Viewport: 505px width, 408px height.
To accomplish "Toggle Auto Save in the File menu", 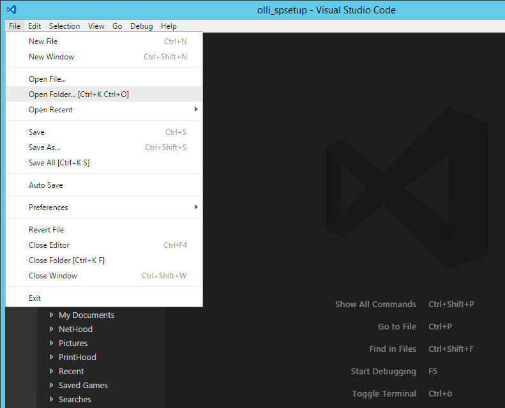I will point(104,185).
